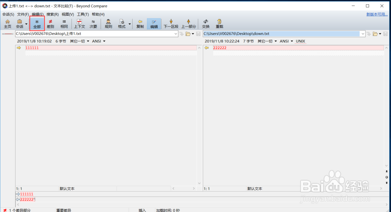This screenshot has height=212, width=391.
Task: Open the 视图(V) menu
Action: coord(68,14)
